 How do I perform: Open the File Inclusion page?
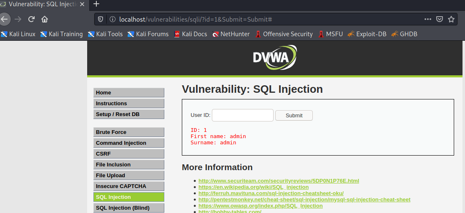(x=129, y=164)
